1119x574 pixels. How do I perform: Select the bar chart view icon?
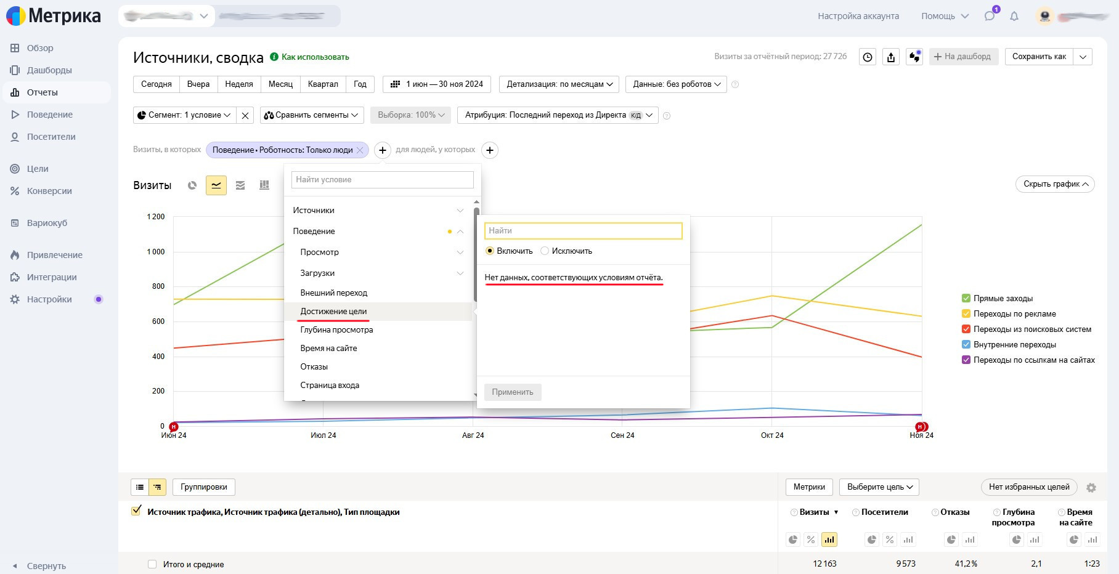coord(264,185)
